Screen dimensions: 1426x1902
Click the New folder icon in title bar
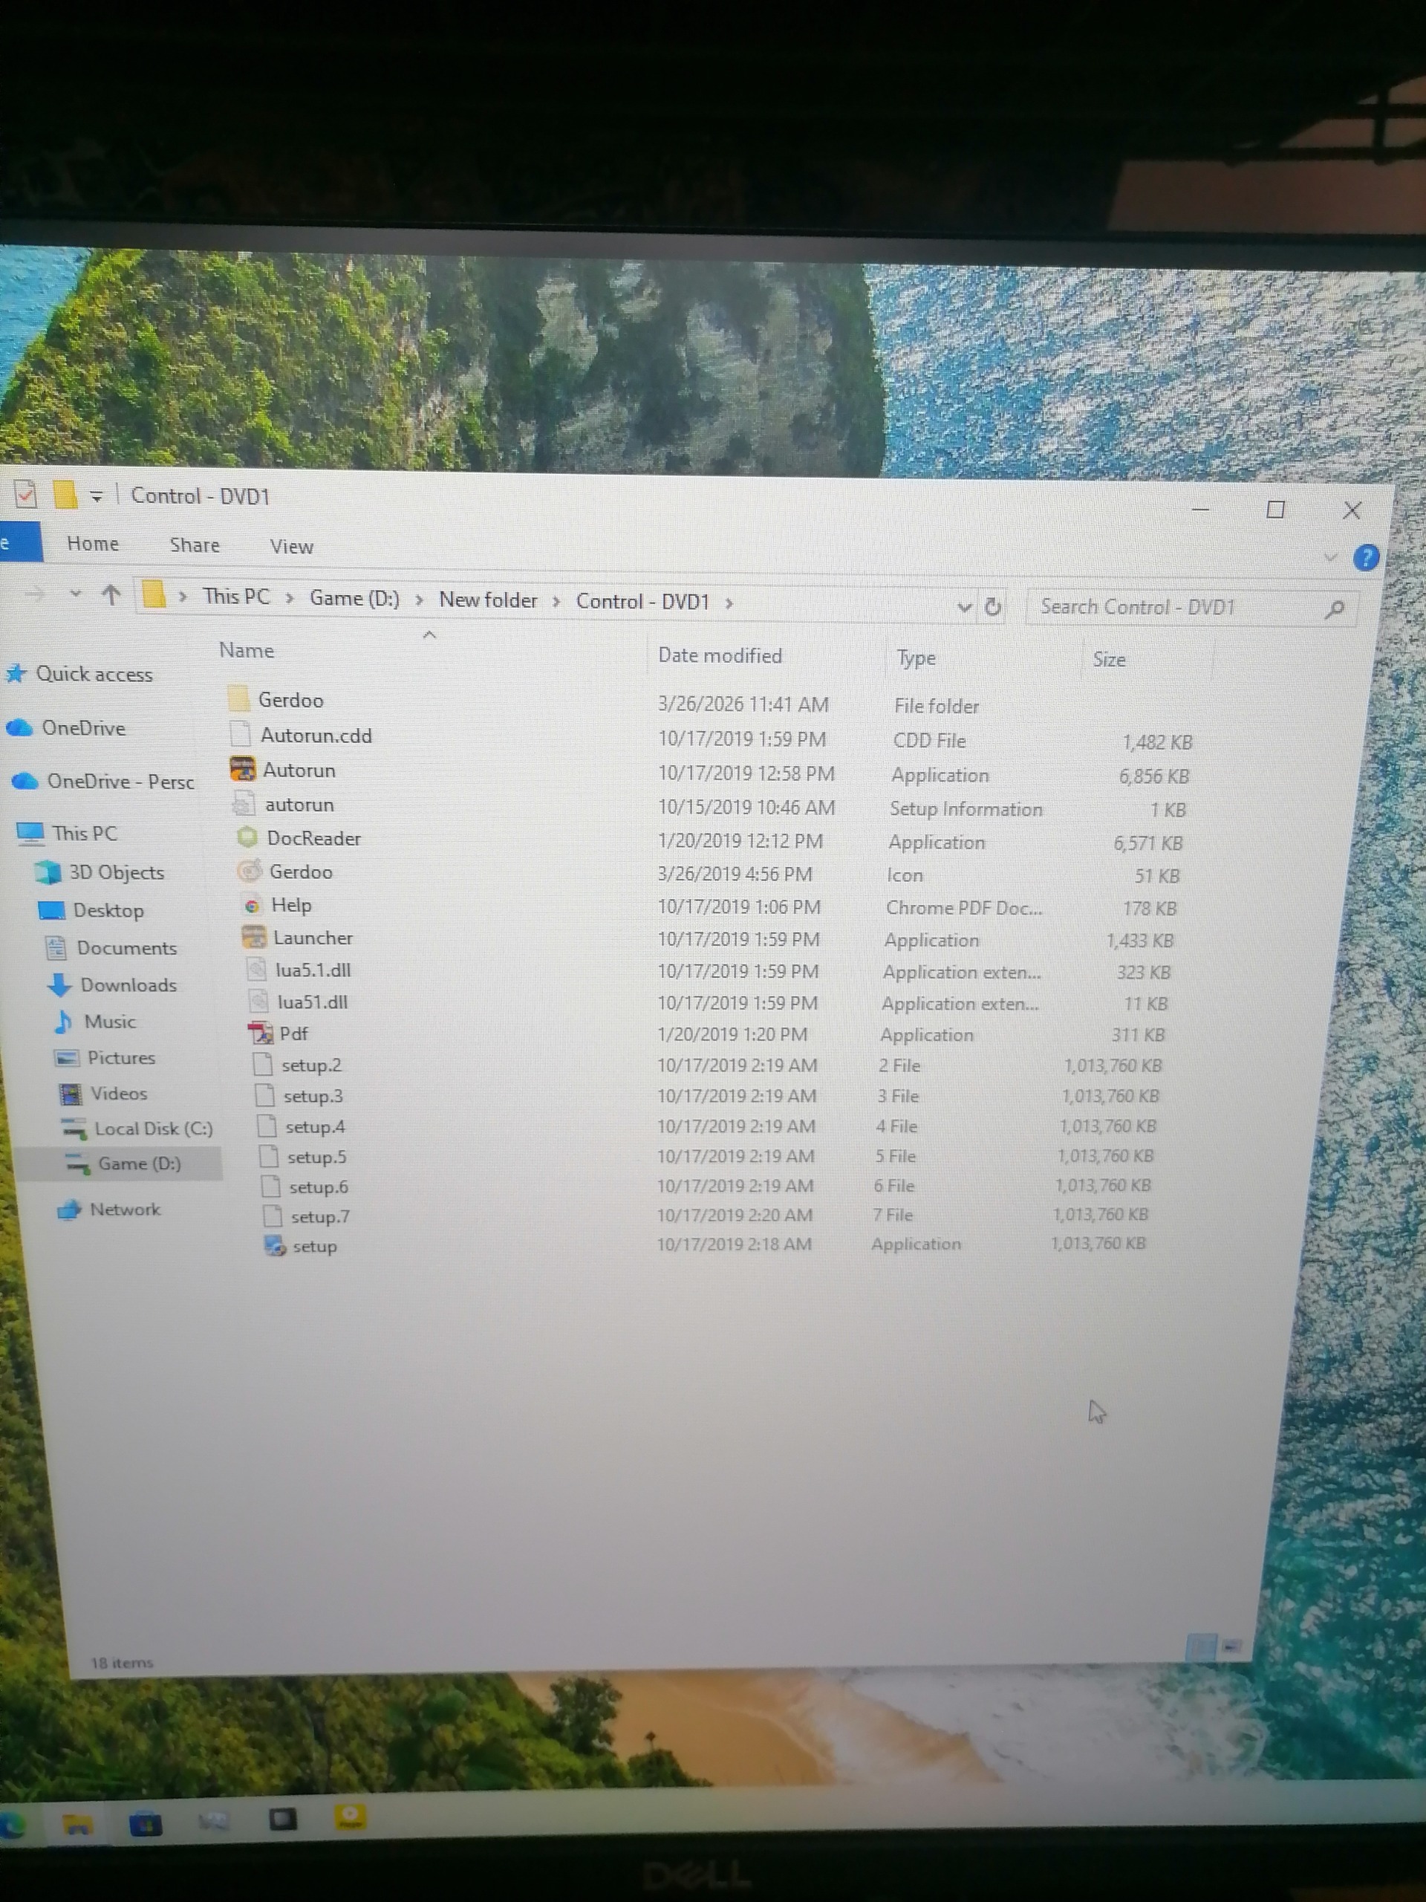[x=65, y=494]
